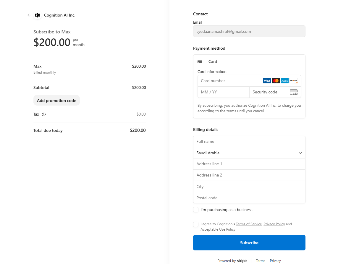Click the Full name input field

point(249,142)
